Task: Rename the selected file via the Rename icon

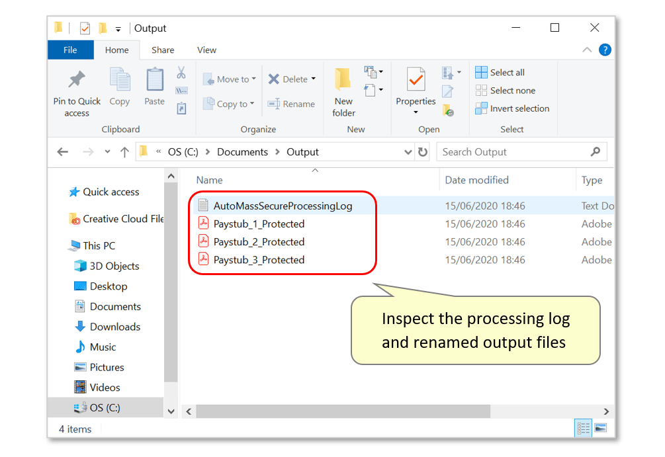Action: pos(292,104)
